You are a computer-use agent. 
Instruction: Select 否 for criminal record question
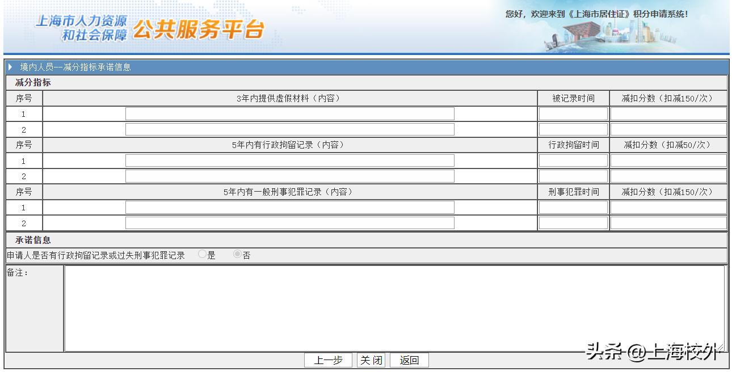237,255
